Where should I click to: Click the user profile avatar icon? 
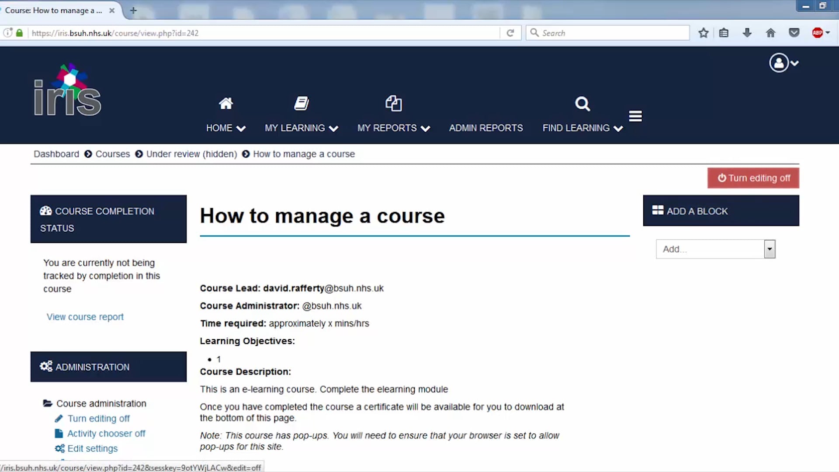tap(779, 63)
